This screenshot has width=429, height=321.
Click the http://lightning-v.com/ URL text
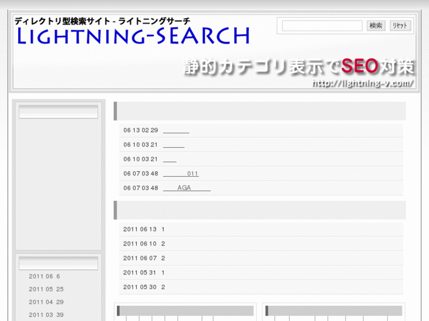coord(363,83)
